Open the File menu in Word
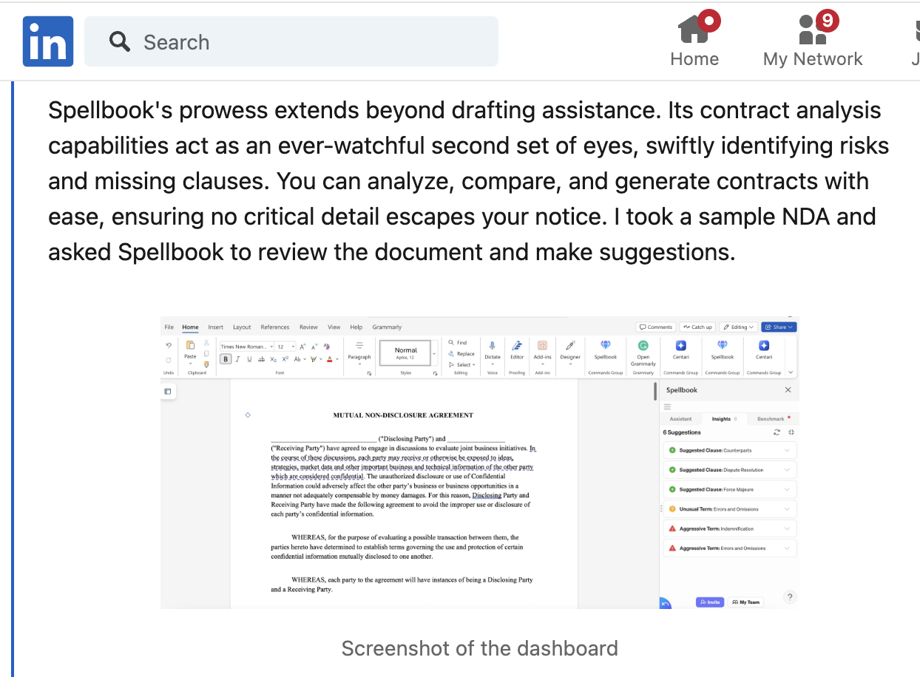Screen dimensions: 920x677 [x=169, y=327]
